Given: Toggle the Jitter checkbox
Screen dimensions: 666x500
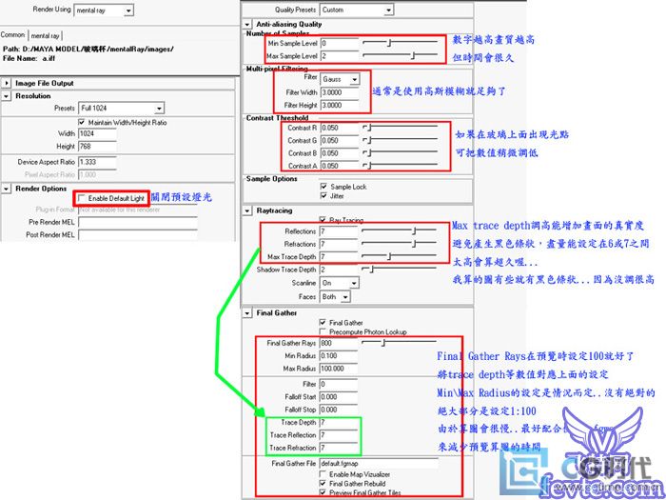Looking at the screenshot, I should tap(323, 196).
